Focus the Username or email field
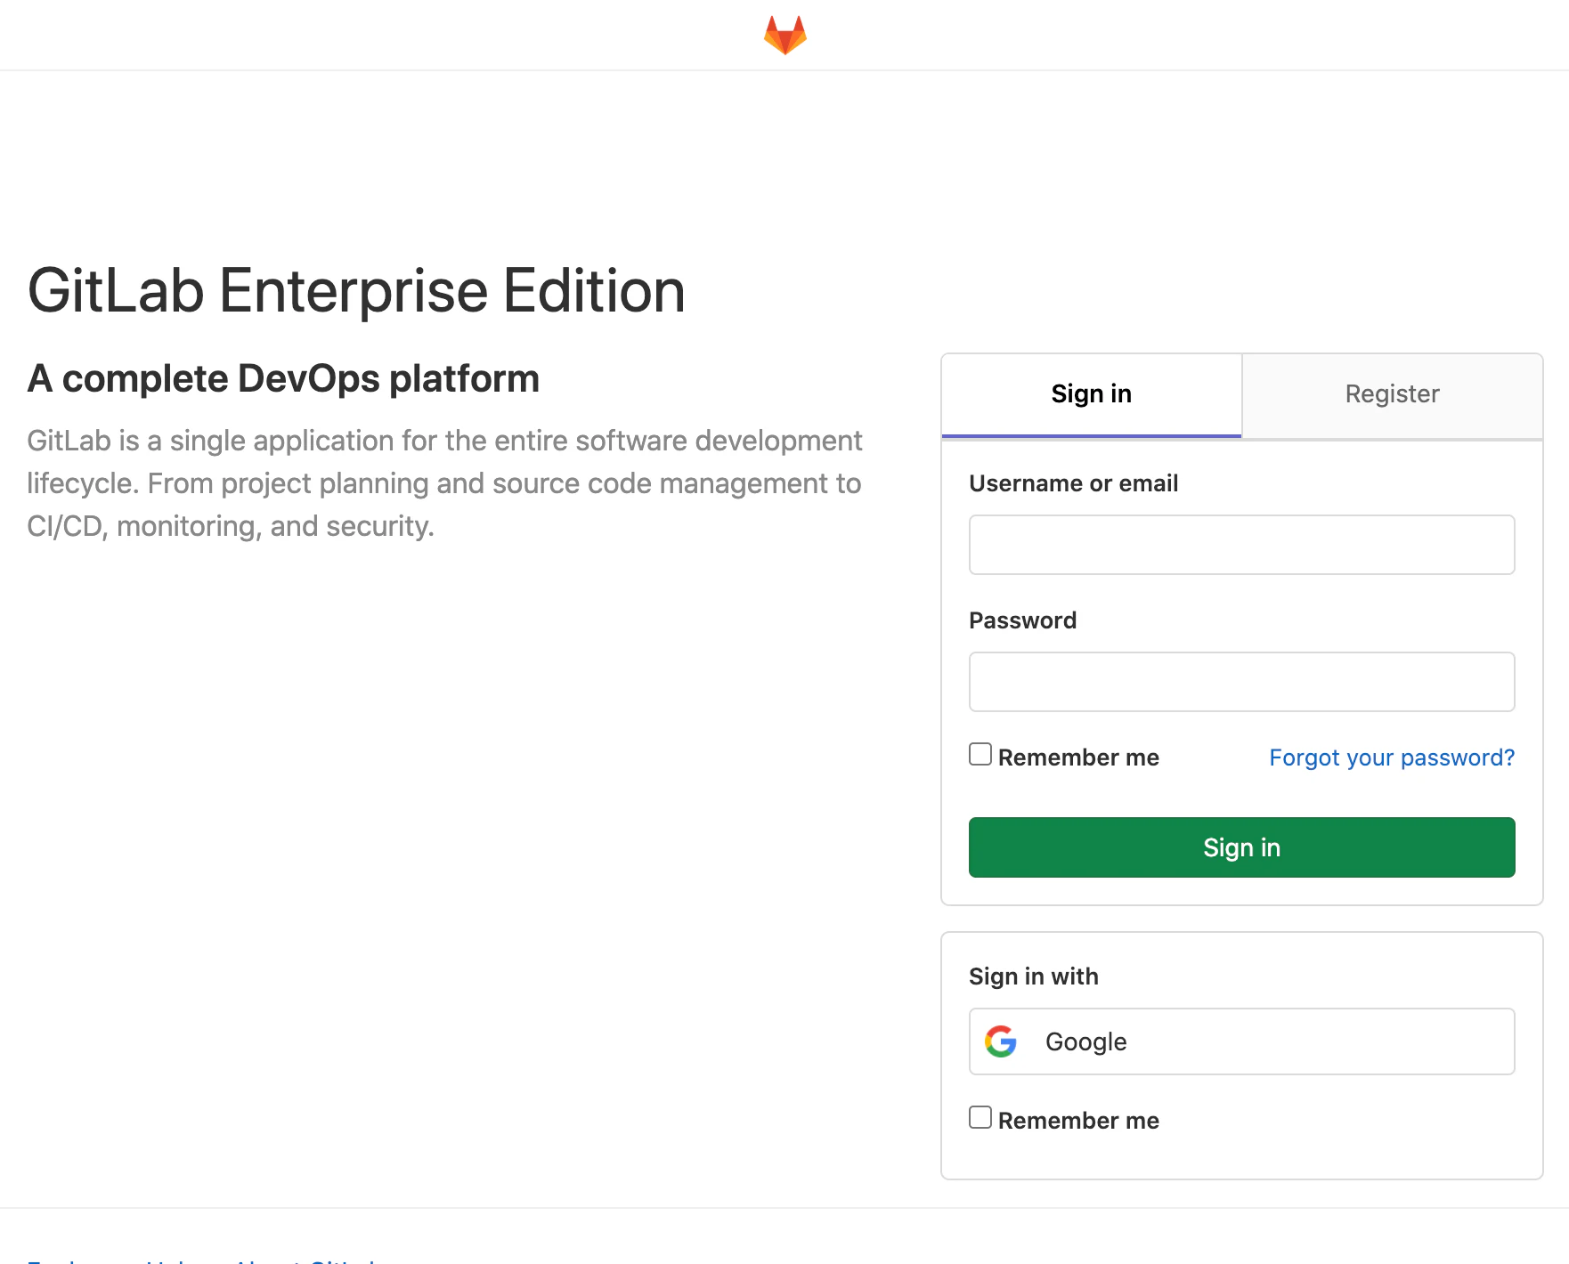This screenshot has height=1264, width=1569. pyautogui.click(x=1242, y=545)
